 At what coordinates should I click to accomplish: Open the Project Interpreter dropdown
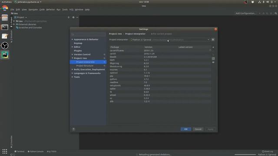tap(170, 39)
